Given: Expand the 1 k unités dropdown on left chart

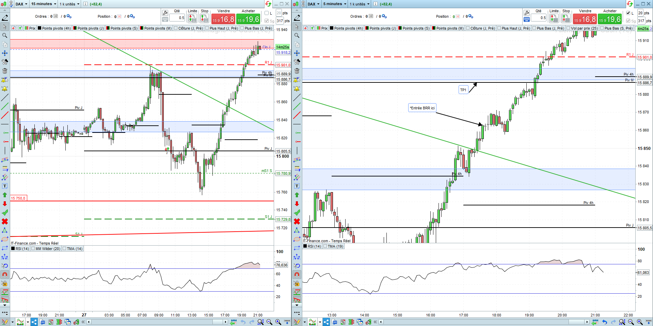Looking at the screenshot, I should click(x=69, y=4).
